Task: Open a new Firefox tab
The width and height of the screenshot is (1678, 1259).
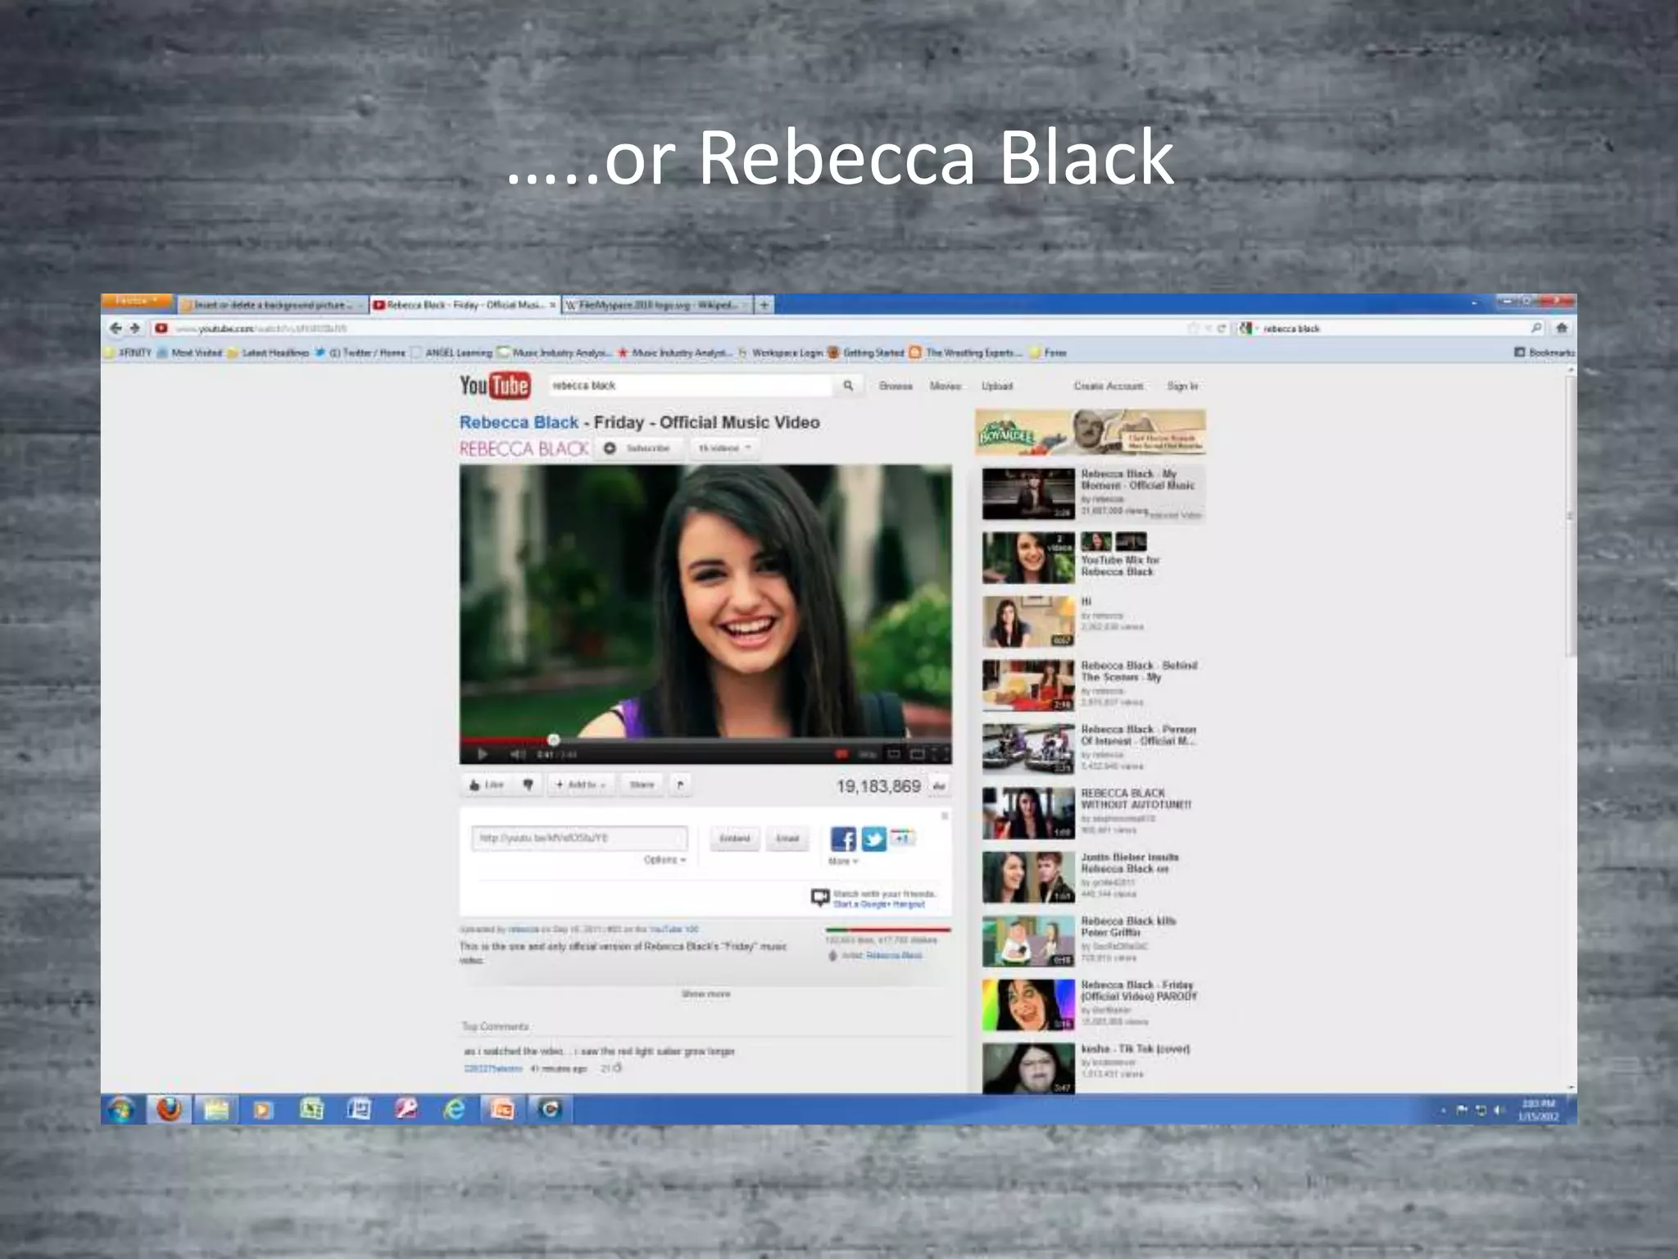Action: pos(764,305)
